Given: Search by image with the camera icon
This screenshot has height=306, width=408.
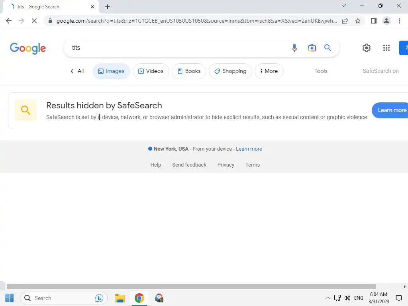Looking at the screenshot, I should pyautogui.click(x=312, y=48).
